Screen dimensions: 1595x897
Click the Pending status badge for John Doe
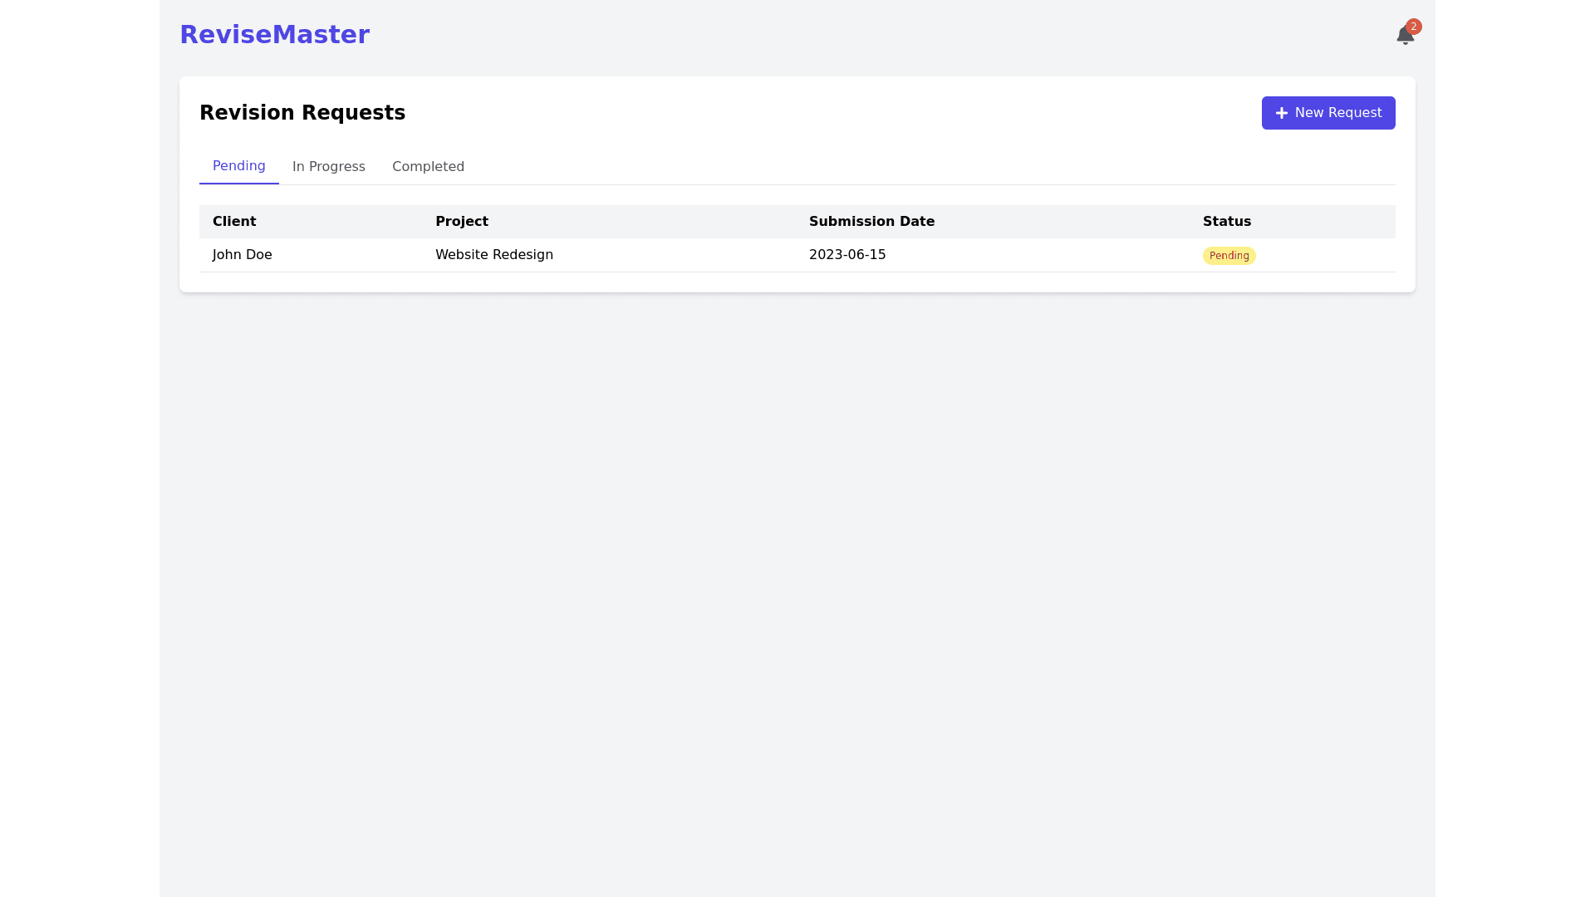click(1229, 255)
